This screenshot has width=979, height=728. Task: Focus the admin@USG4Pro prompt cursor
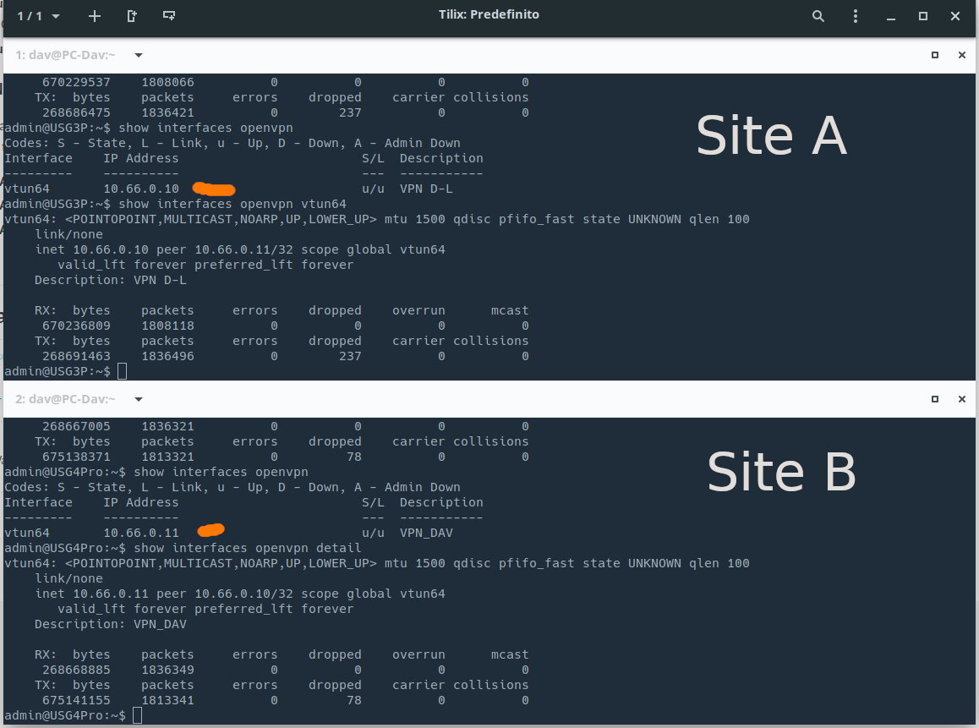click(x=138, y=715)
